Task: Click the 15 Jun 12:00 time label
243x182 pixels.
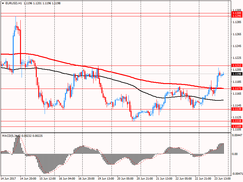Action: (x=48, y=179)
